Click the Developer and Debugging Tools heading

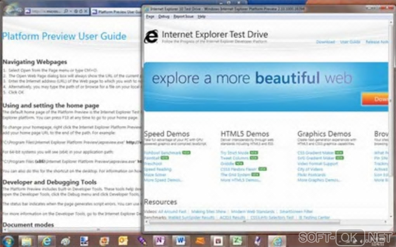(x=50, y=182)
